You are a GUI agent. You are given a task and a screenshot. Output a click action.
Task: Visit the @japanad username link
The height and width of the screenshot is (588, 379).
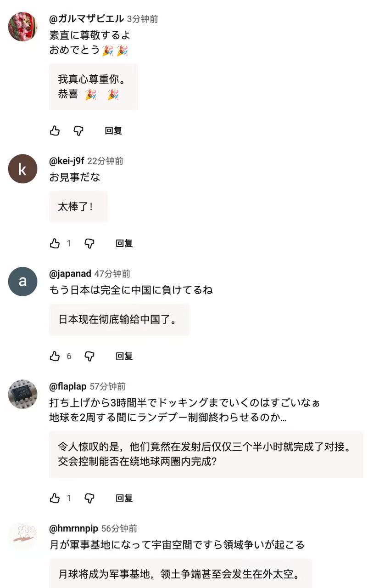pos(70,274)
